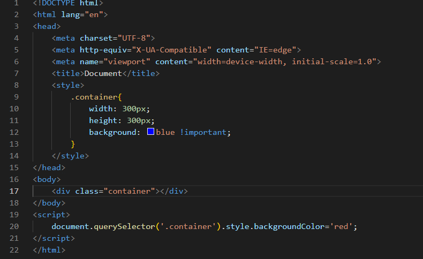423x259 pixels.
Task: Click the closing </body> tag on line 18
Action: click(x=49, y=203)
